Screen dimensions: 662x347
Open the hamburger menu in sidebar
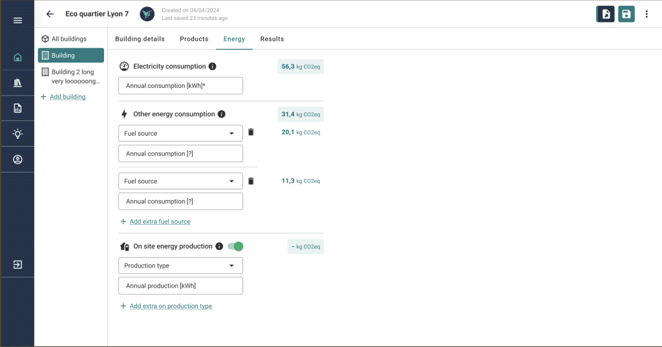coord(17,21)
